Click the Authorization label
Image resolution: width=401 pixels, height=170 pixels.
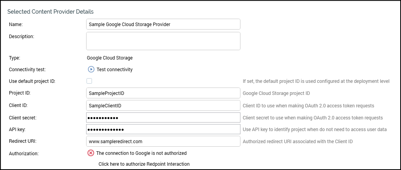point(24,153)
